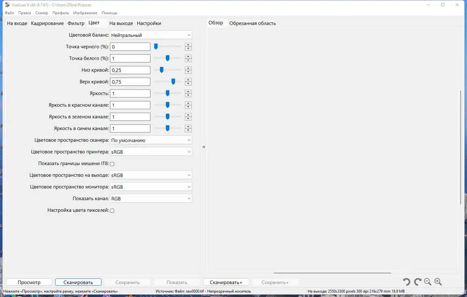Click the Сканировать+ button
The width and height of the screenshot is (467, 297).
point(226,282)
